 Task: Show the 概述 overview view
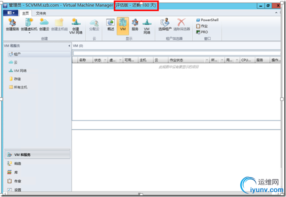[x=111, y=25]
